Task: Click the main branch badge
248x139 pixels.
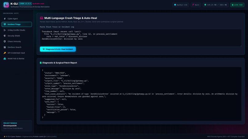Action: [x=196, y=5]
